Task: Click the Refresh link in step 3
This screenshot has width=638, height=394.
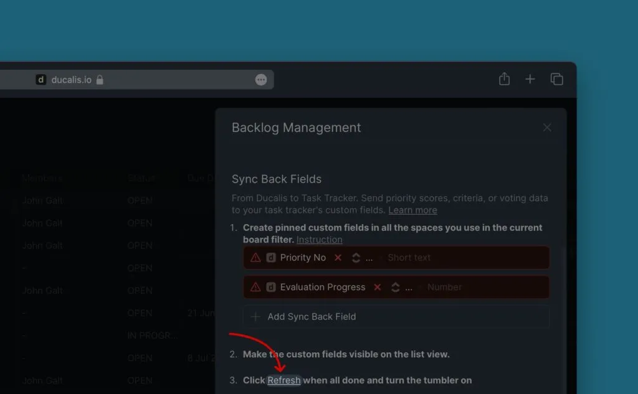Action: [x=284, y=380]
